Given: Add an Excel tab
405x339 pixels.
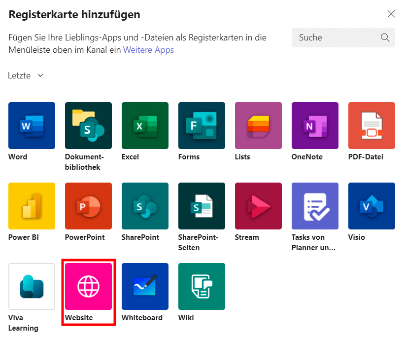Looking at the screenshot, I should click(145, 125).
